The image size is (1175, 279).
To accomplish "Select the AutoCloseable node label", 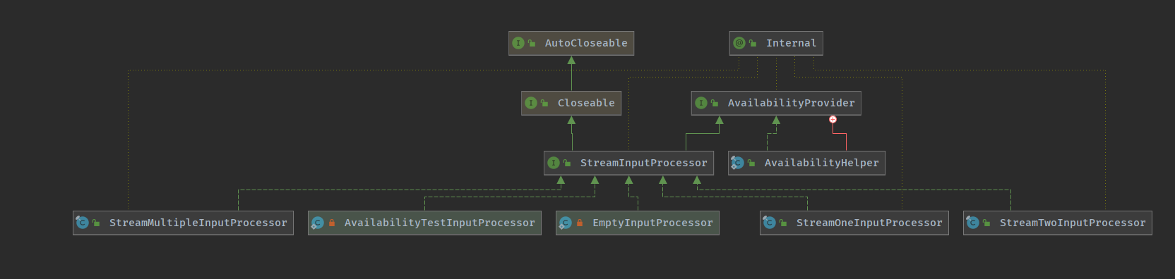I will [586, 43].
